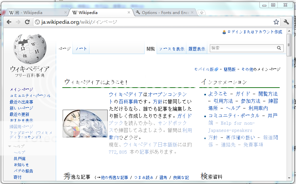
Task: Open the ソースを表示 tab
Action: [x=172, y=49]
